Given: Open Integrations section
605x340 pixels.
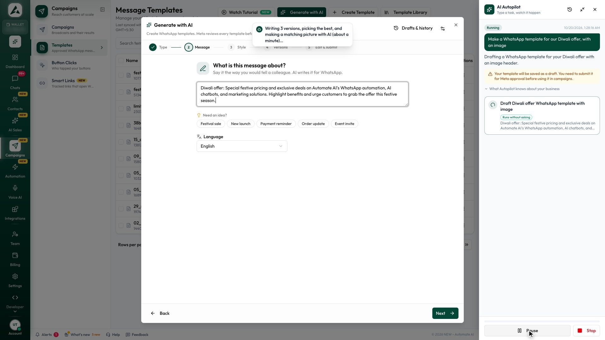Looking at the screenshot, I should pos(15,213).
